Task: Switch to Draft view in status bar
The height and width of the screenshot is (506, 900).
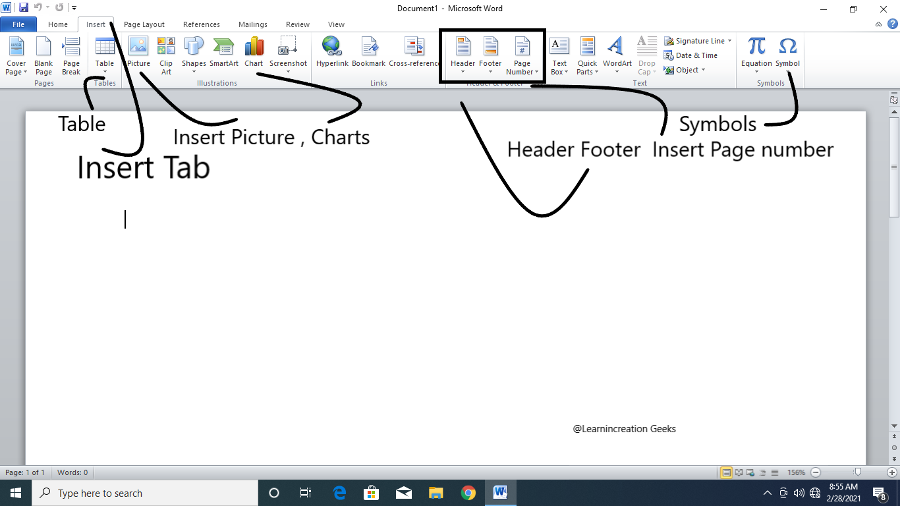Action: click(775, 472)
